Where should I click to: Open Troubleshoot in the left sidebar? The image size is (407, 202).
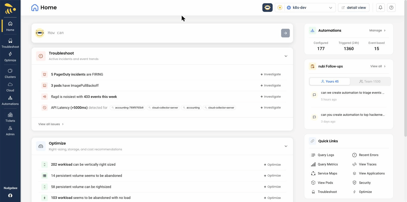10,43
